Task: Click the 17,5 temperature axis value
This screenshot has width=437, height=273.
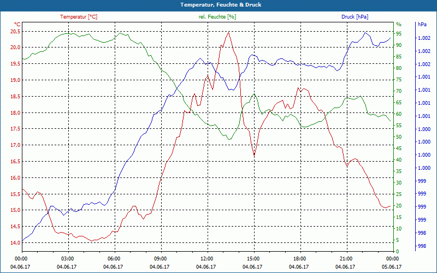Action: (15, 129)
